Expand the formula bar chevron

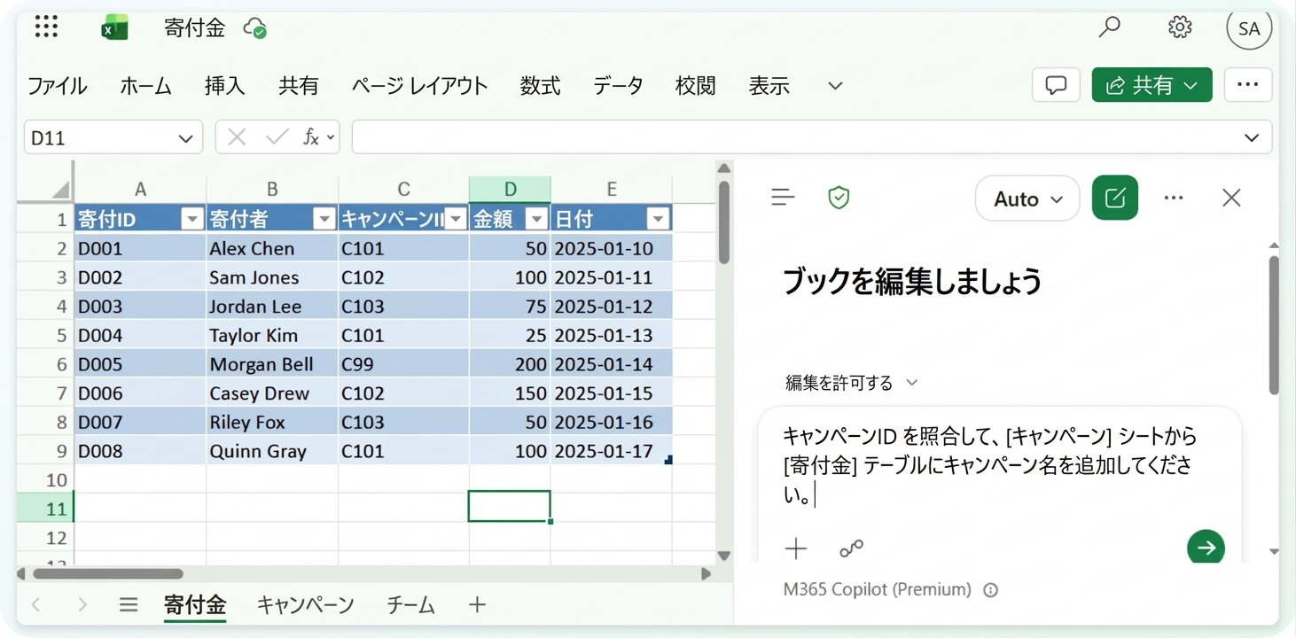point(1251,137)
